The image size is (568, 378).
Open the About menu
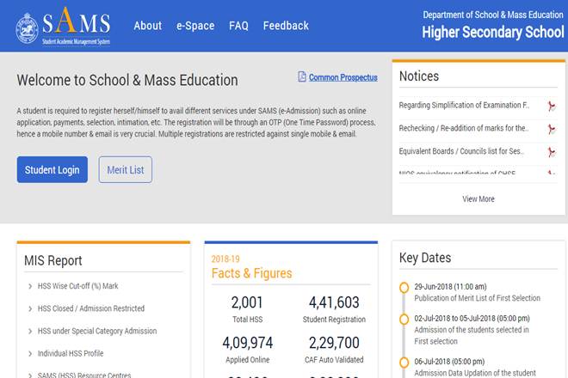click(x=148, y=26)
